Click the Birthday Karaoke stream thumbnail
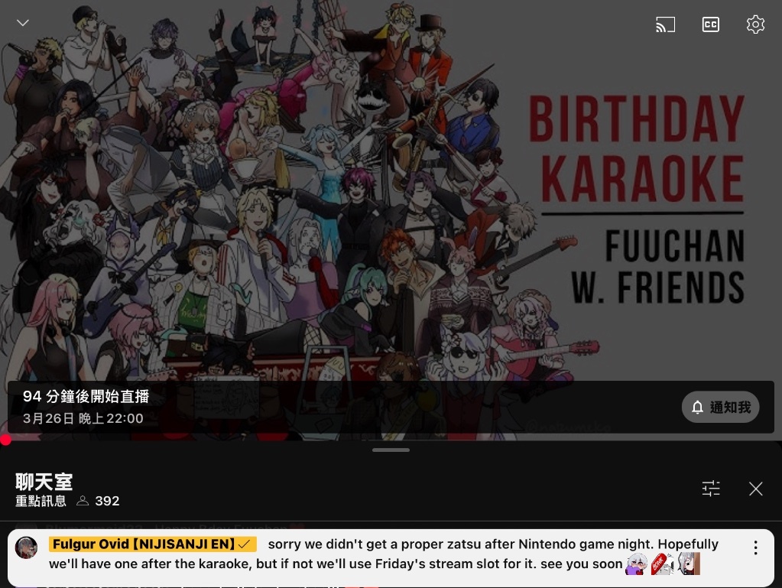Screen dimensions: 782x588 pyautogui.click(x=391, y=219)
